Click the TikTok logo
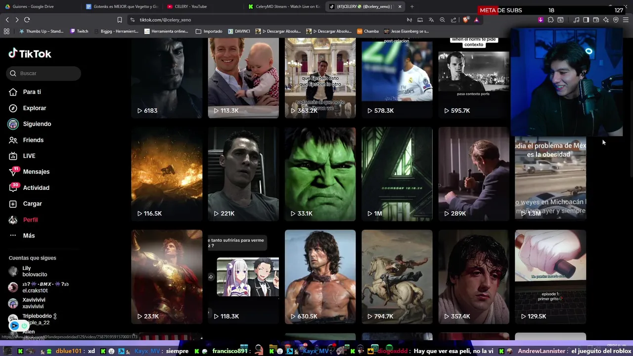Screen dimensions: 633x356 [x=30, y=53]
